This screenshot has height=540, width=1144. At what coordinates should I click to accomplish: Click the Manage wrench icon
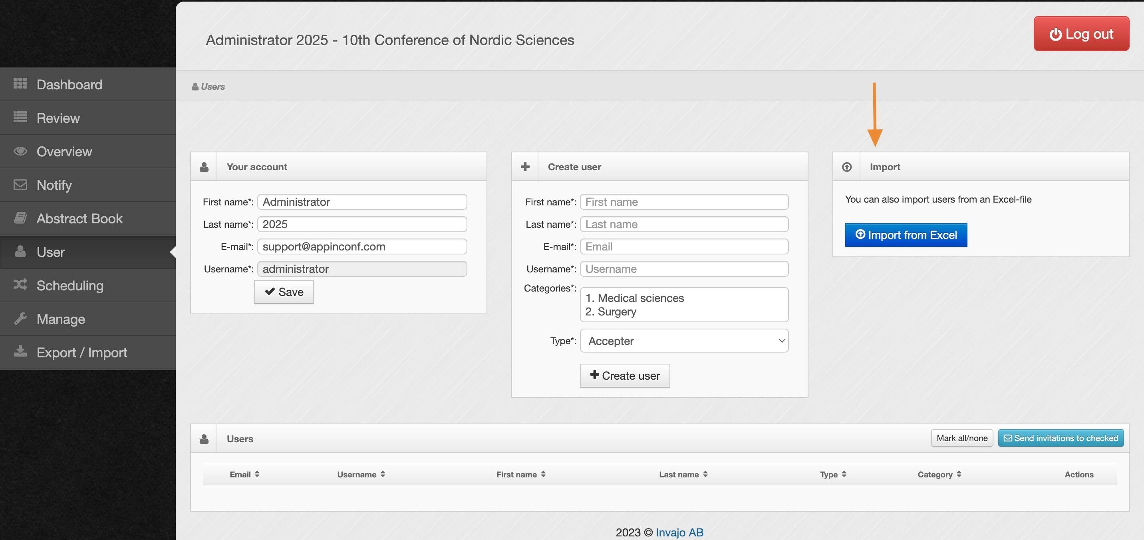coord(20,318)
